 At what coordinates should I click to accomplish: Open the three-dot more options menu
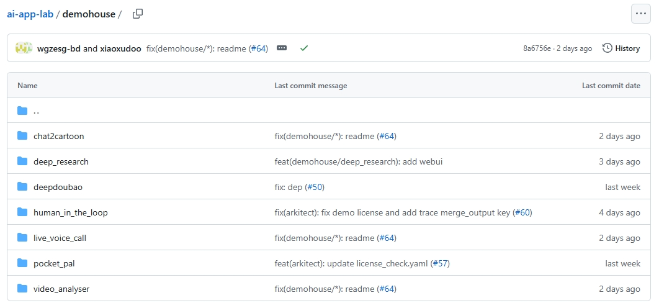(x=640, y=14)
